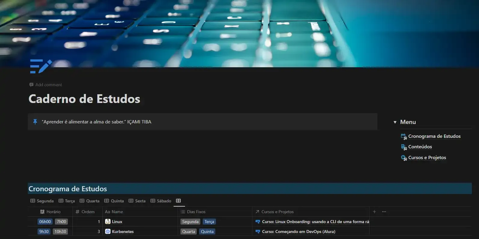Open the Cursos e Projetos column header
The image size is (479, 239).
pos(274,212)
